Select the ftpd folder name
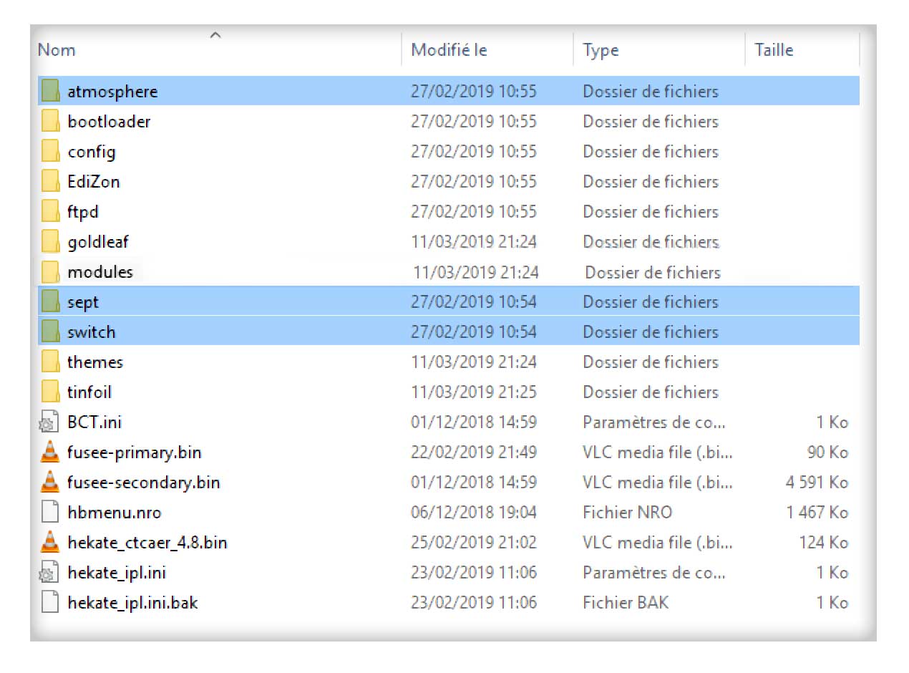The height and width of the screenshot is (673, 909). [83, 213]
